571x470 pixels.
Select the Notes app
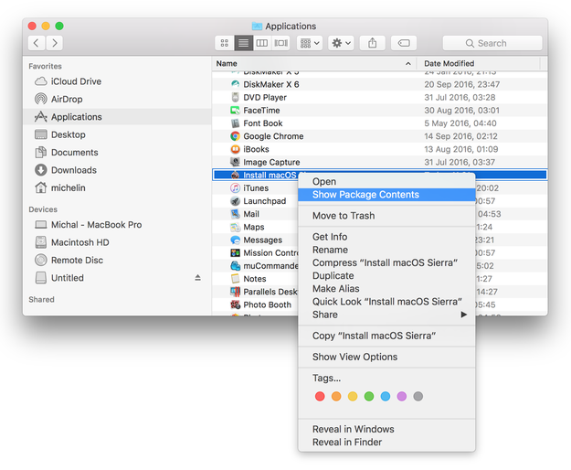pos(255,279)
